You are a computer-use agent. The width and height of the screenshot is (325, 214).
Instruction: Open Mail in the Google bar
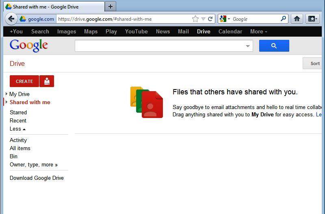[183, 32]
